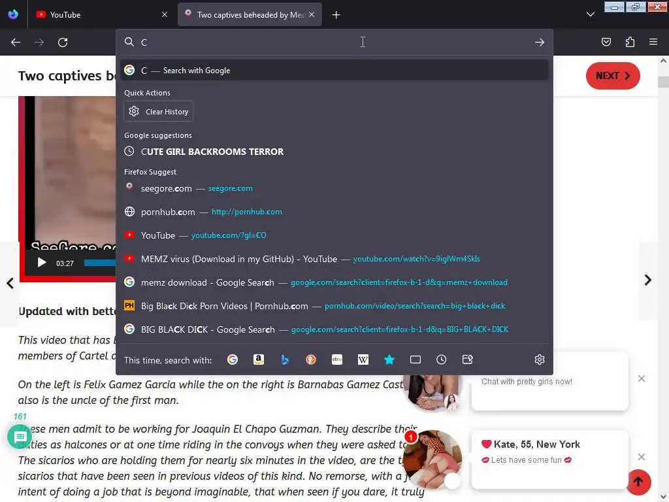Click the red scroll-to-top arrow button
The height and width of the screenshot is (502, 669).
pyautogui.click(x=638, y=482)
